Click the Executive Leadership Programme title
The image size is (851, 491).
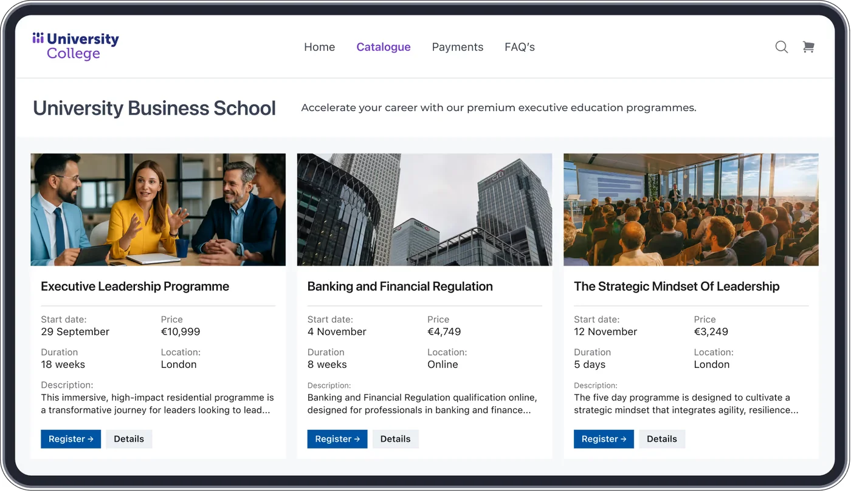(x=134, y=286)
